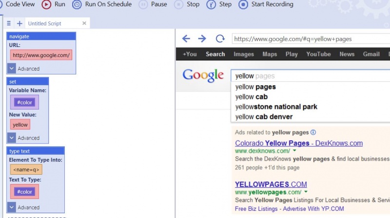Click the Run On Schedule clock icon
390x218 pixels.
pos(77,4)
